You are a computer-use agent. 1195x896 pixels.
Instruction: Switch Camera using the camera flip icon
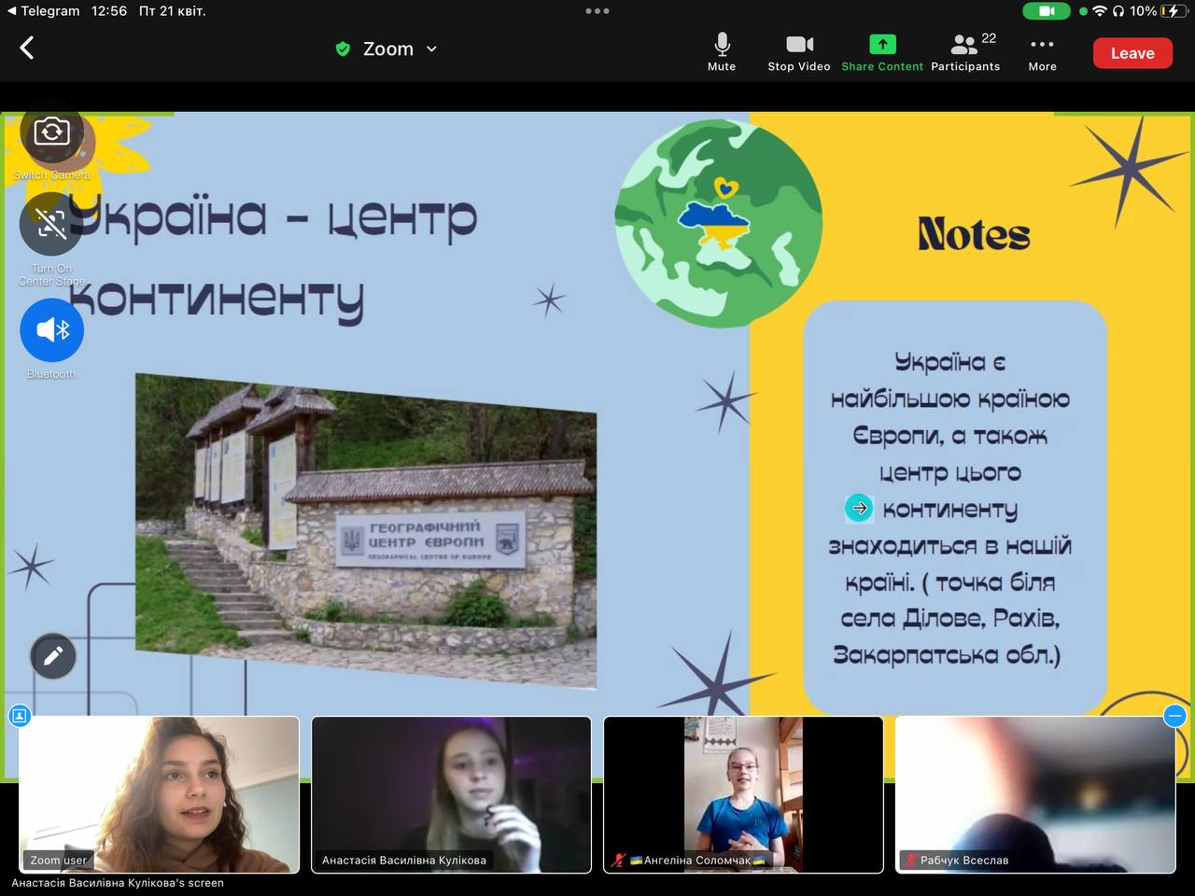[x=51, y=133]
